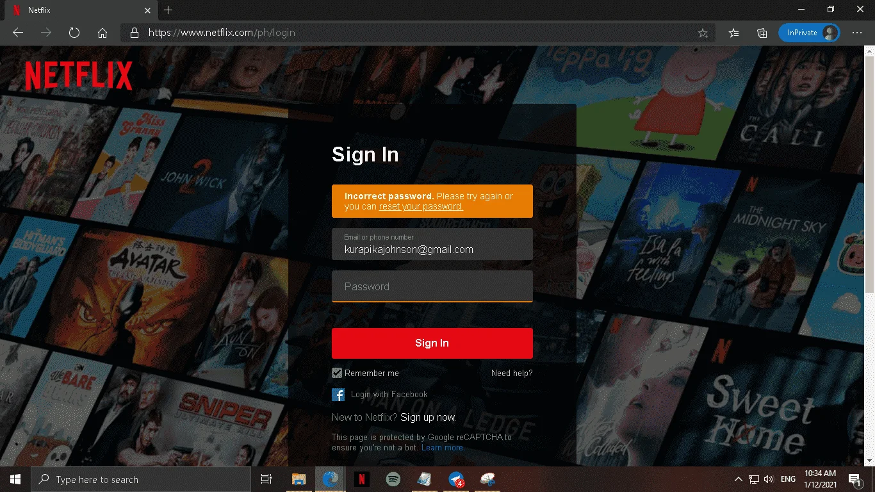Click the browser forward arrow
Viewport: 875px width, 492px height.
click(x=46, y=33)
